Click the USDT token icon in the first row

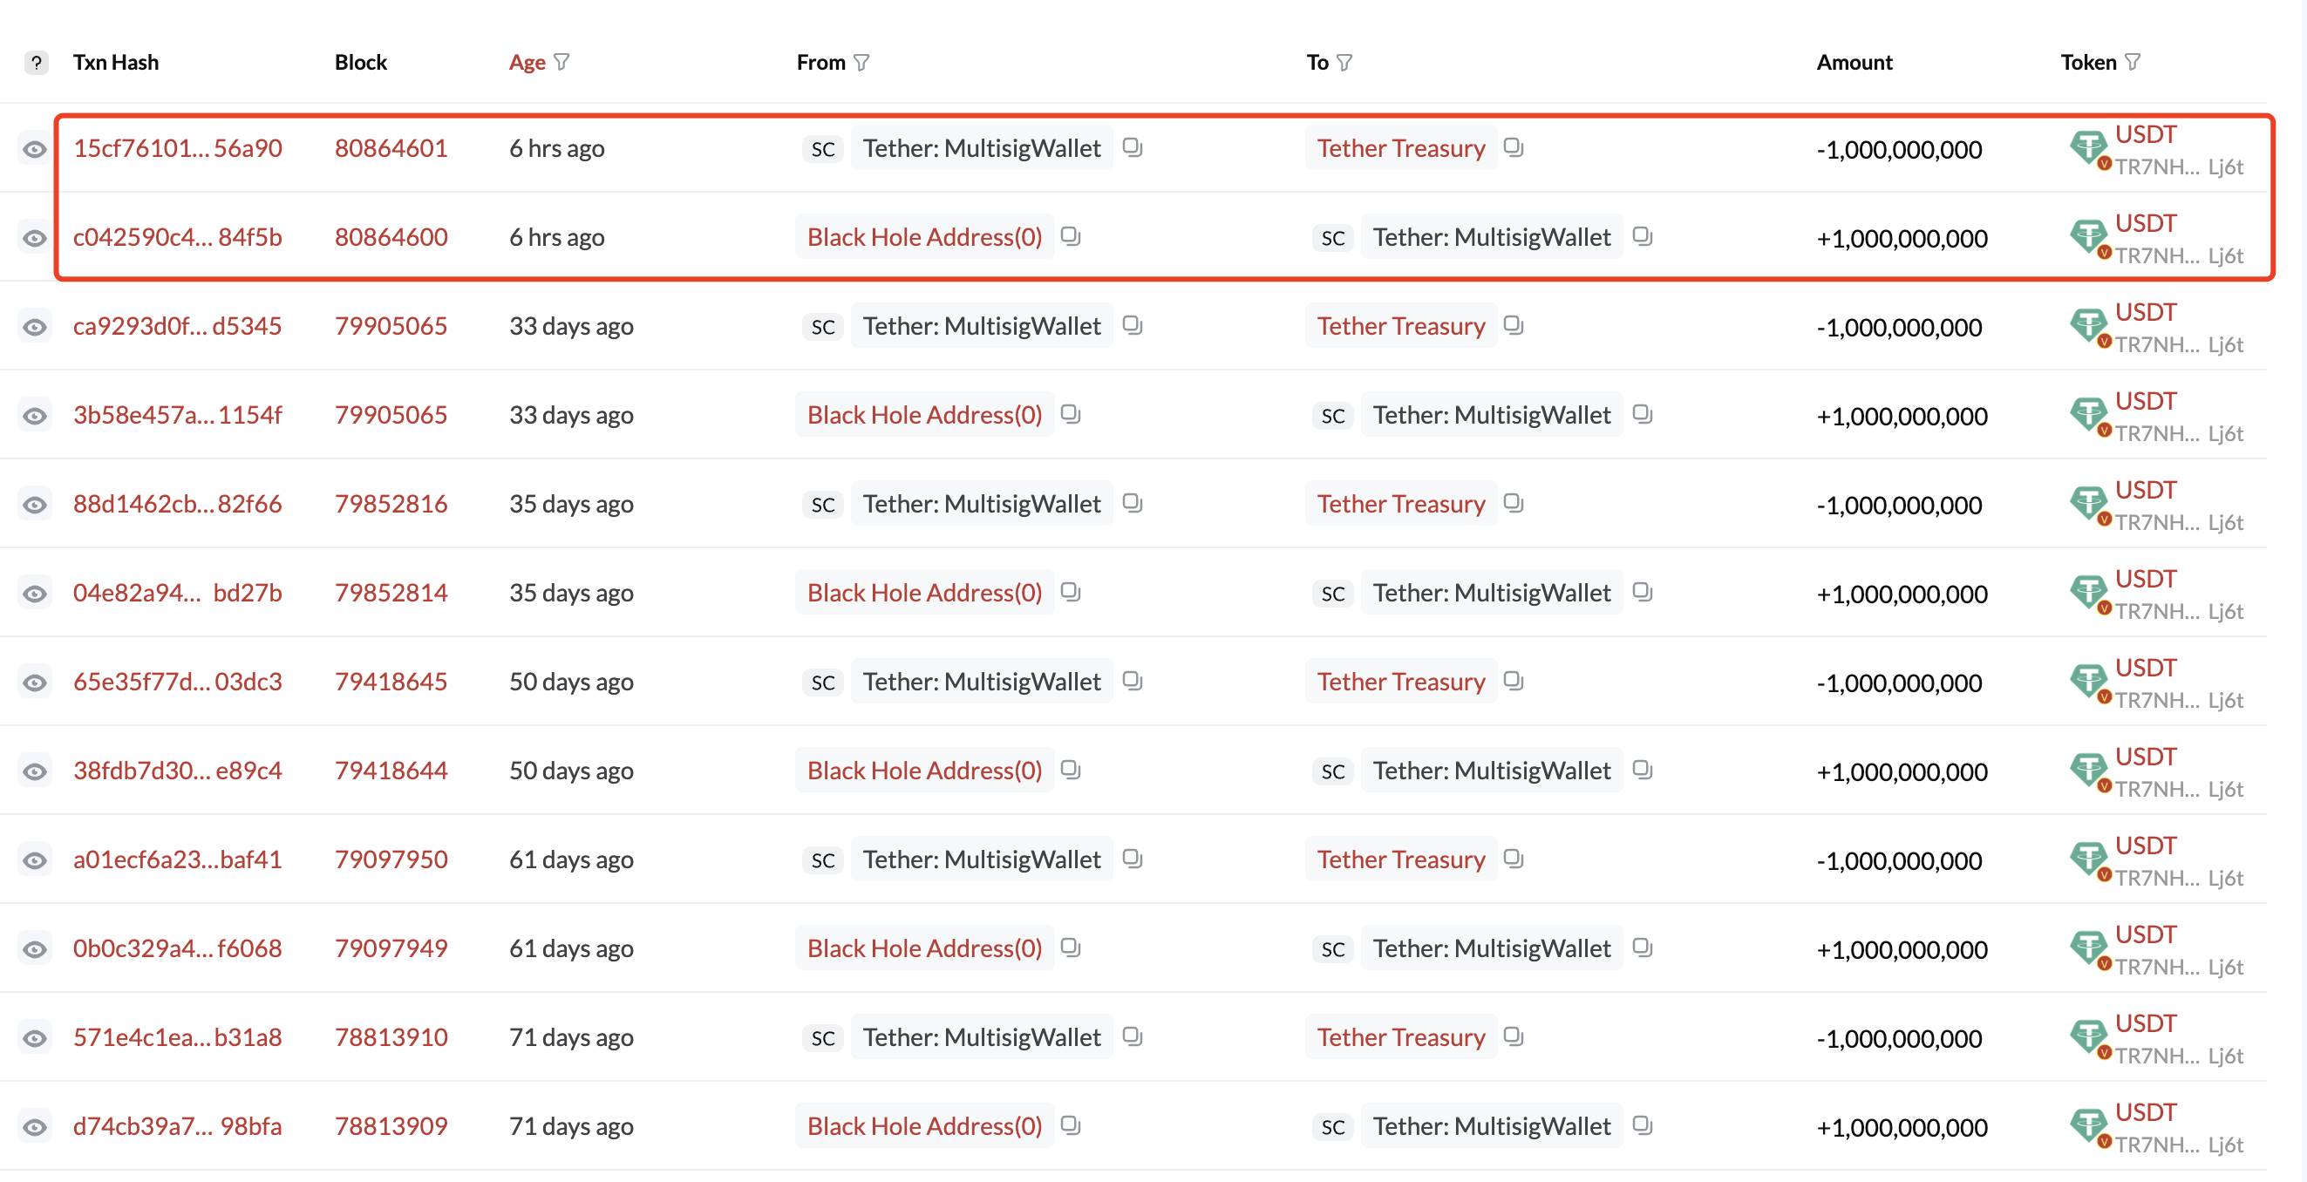[2088, 148]
